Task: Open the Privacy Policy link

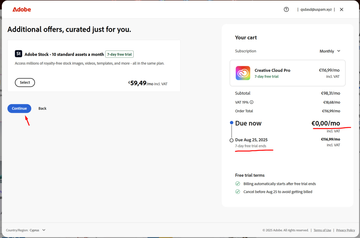Action: point(345,230)
